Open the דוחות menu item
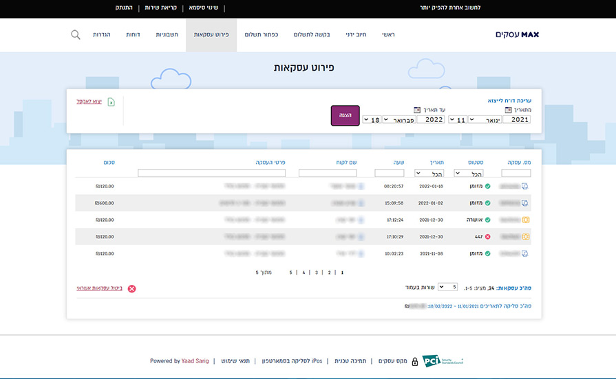Viewport: 616px width, 379px height. pyautogui.click(x=133, y=34)
